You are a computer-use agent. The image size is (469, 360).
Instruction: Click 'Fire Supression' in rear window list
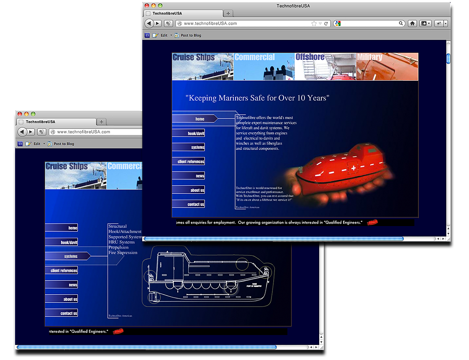tap(123, 252)
